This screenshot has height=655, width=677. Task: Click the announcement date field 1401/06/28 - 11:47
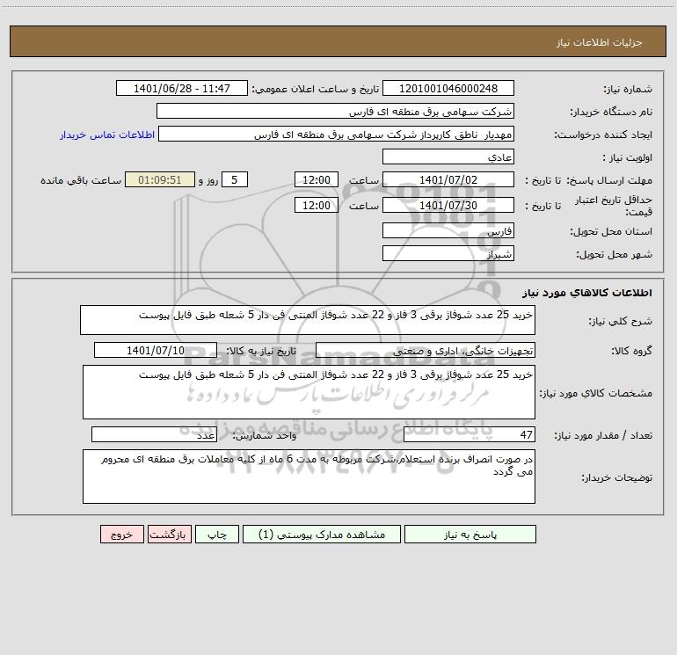click(x=182, y=88)
